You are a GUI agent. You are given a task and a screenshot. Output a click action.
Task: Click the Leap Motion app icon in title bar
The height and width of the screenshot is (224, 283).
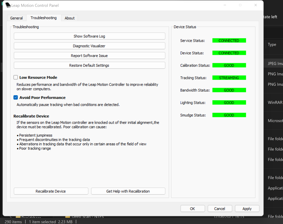click(x=8, y=5)
